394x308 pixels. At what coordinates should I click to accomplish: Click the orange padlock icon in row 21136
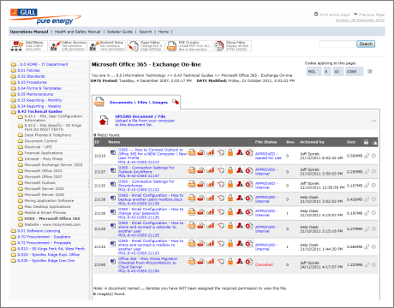(x=230, y=211)
